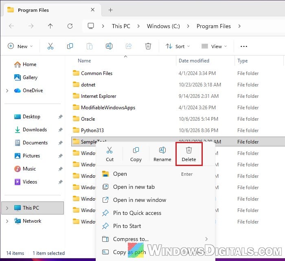Click the monitor icon in address bar
This screenshot has width=285, height=261.
coord(91,26)
